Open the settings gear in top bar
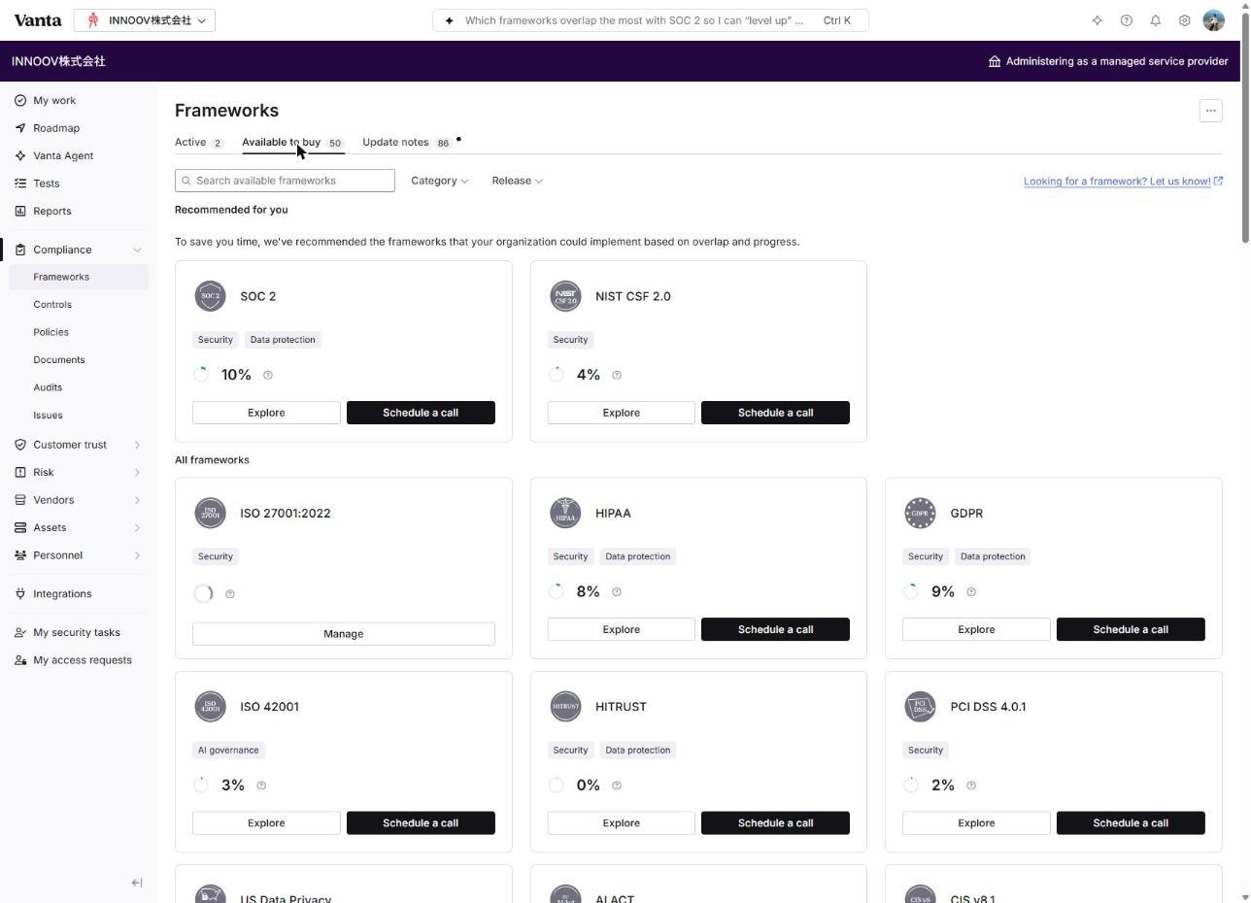Viewport: 1251px width, 903px height. 1185,20
